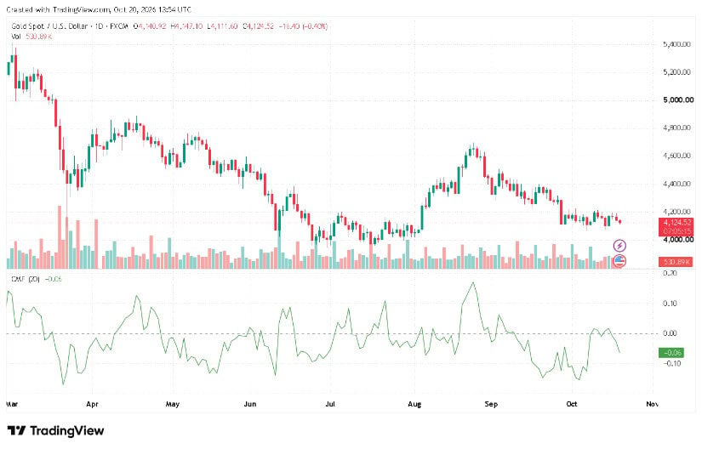This screenshot has width=702, height=449.
Task: Click the 'FXCM' source in the chart legend
Action: pyautogui.click(x=119, y=26)
